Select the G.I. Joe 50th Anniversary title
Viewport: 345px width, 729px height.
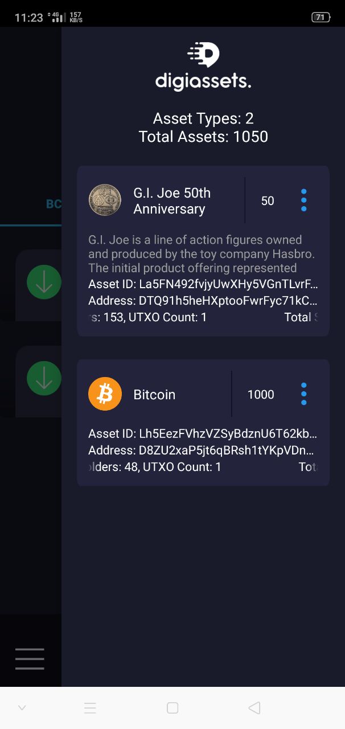pos(172,201)
